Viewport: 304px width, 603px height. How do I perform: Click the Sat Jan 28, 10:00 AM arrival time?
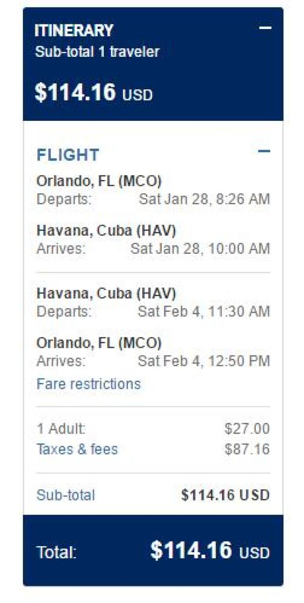[200, 249]
